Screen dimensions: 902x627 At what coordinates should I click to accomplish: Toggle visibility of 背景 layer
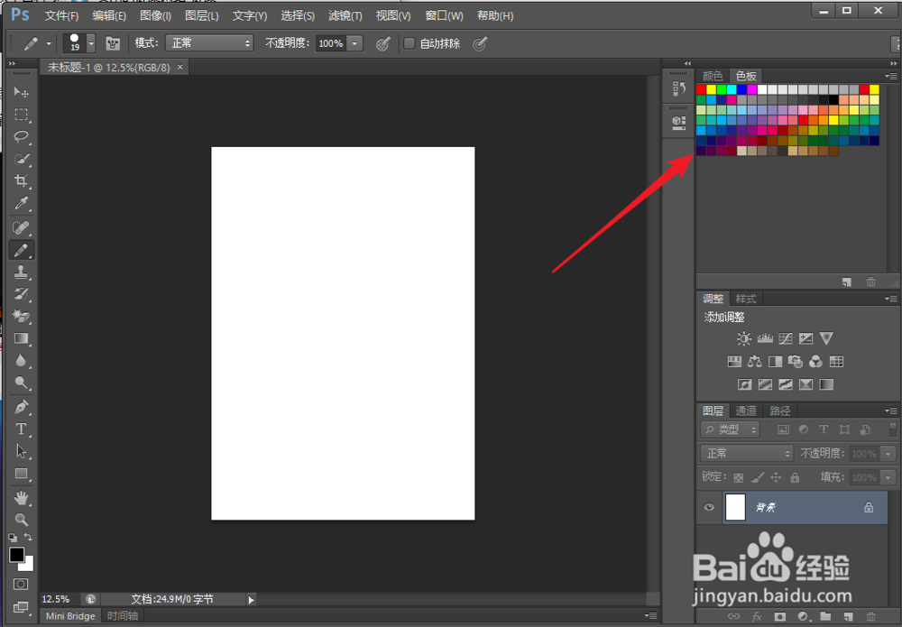click(709, 507)
